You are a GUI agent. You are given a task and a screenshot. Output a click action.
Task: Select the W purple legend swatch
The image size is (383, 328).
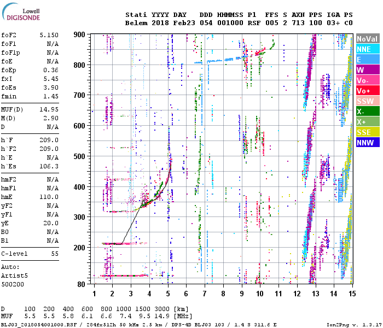click(368, 70)
